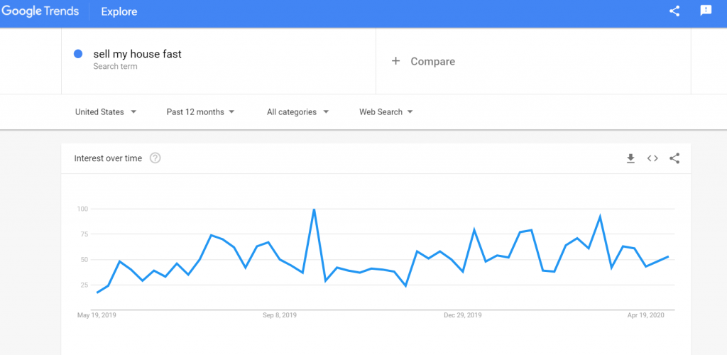Image resolution: width=727 pixels, height=355 pixels.
Task: Expand the Web Search type dropdown
Action: pyautogui.click(x=386, y=112)
